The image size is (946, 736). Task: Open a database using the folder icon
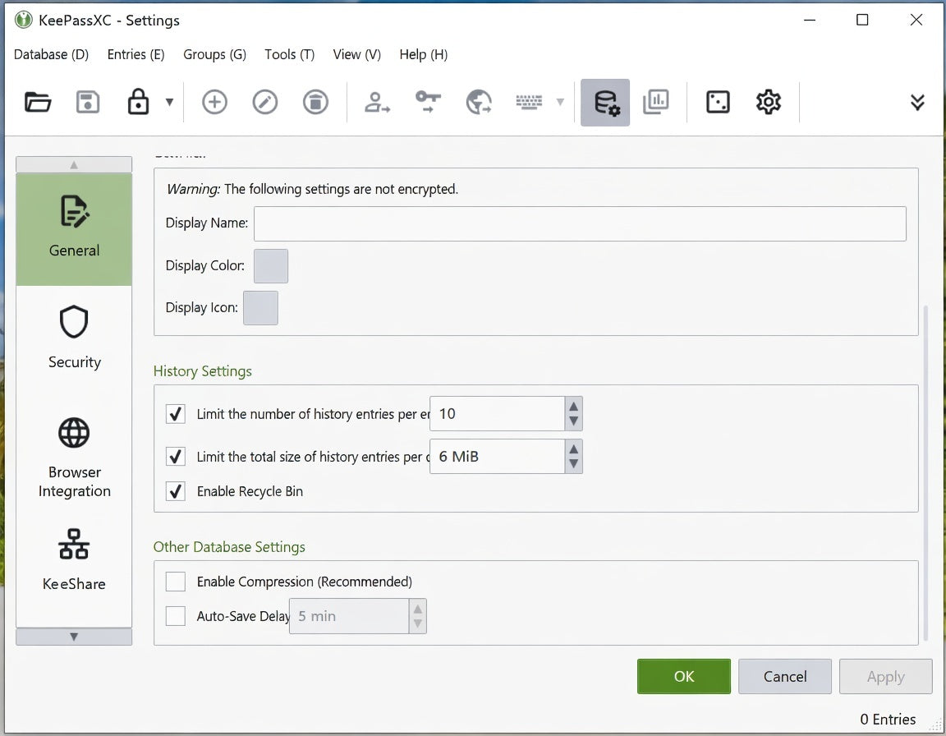38,102
